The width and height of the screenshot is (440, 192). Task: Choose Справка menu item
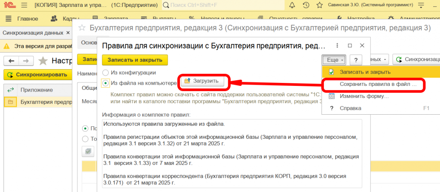381,108
